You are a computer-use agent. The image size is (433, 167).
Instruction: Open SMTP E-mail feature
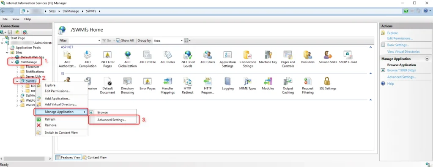point(348,57)
